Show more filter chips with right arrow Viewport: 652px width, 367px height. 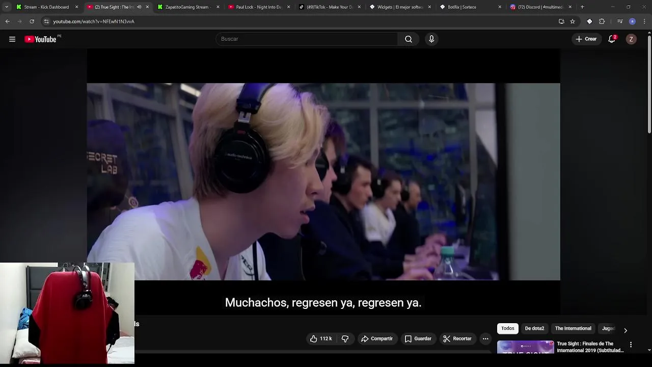click(x=626, y=330)
